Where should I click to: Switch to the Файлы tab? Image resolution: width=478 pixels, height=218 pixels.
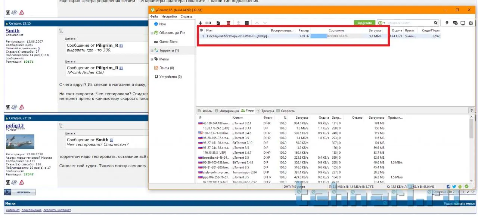pyautogui.click(x=205, y=111)
